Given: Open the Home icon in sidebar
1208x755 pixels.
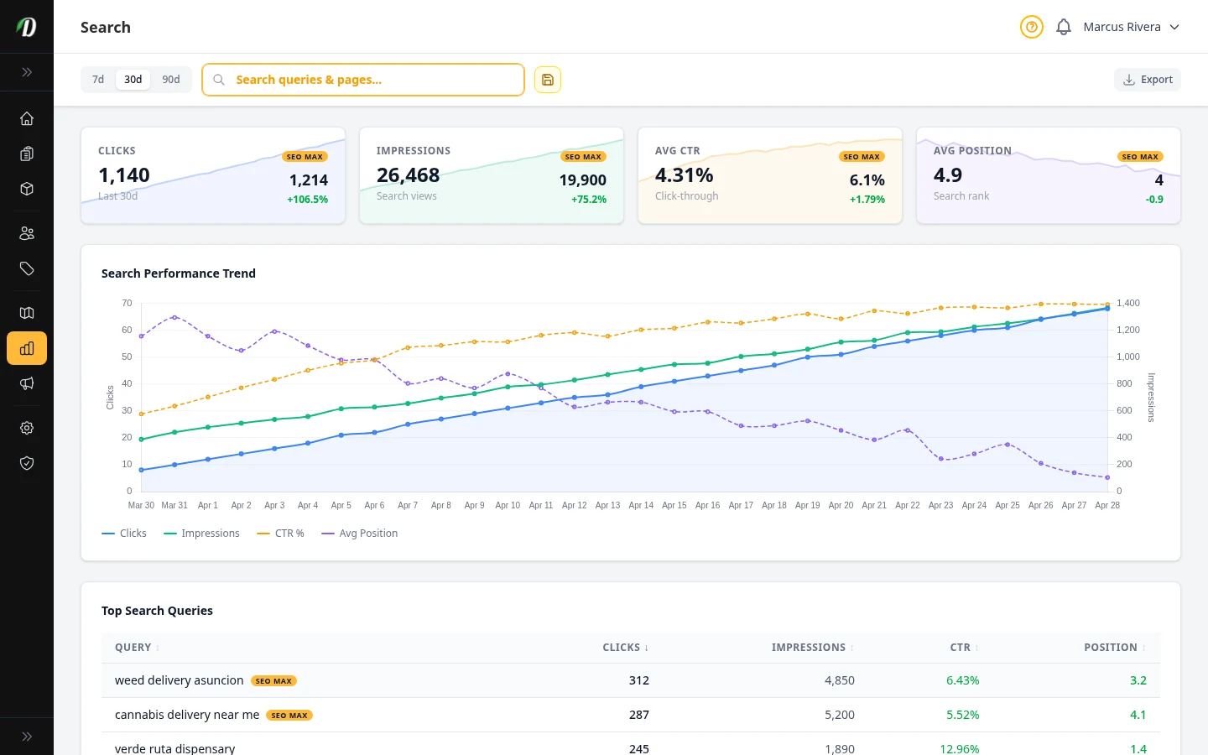Looking at the screenshot, I should coord(27,118).
